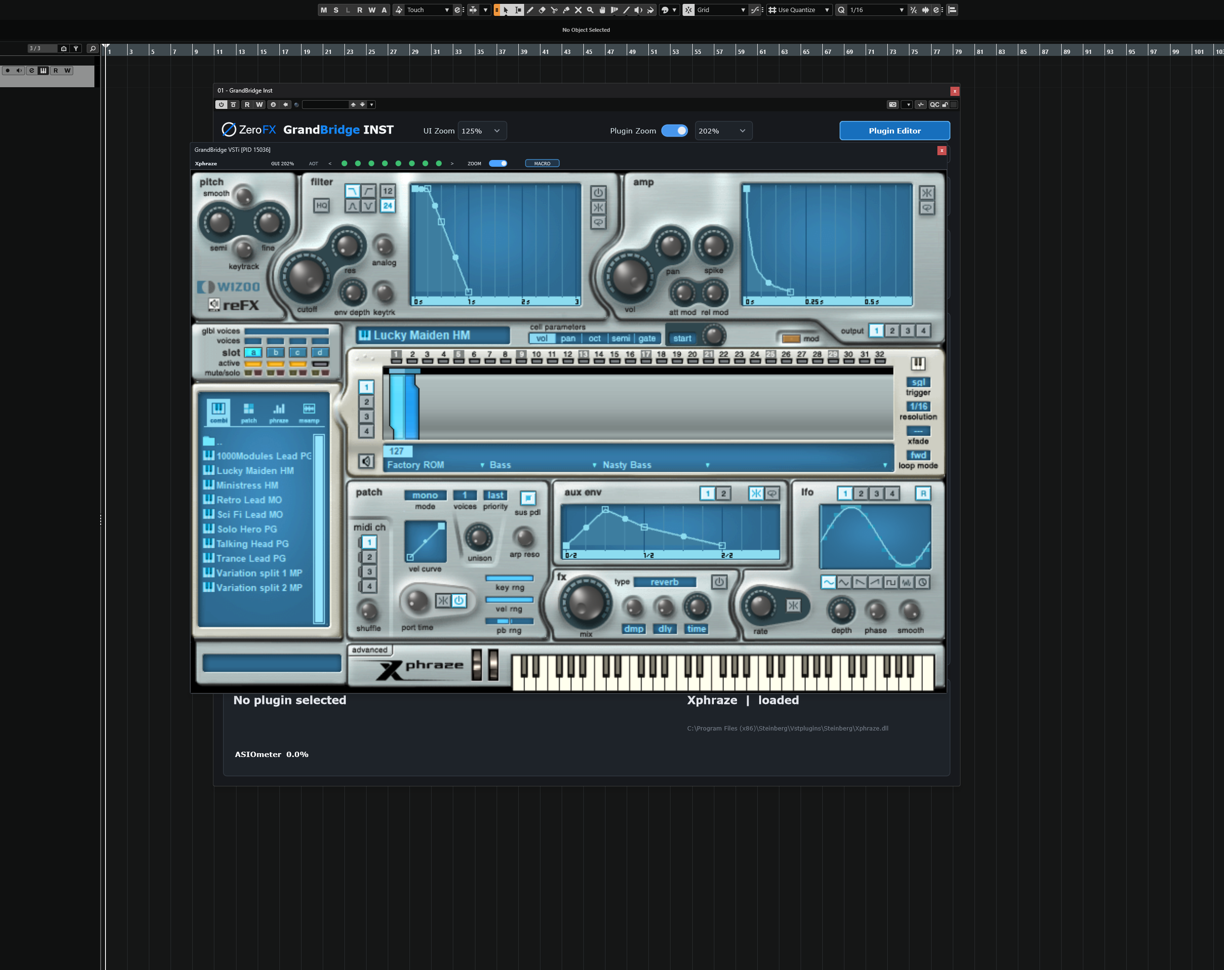Click the filter envelope sync icon

pos(598,207)
